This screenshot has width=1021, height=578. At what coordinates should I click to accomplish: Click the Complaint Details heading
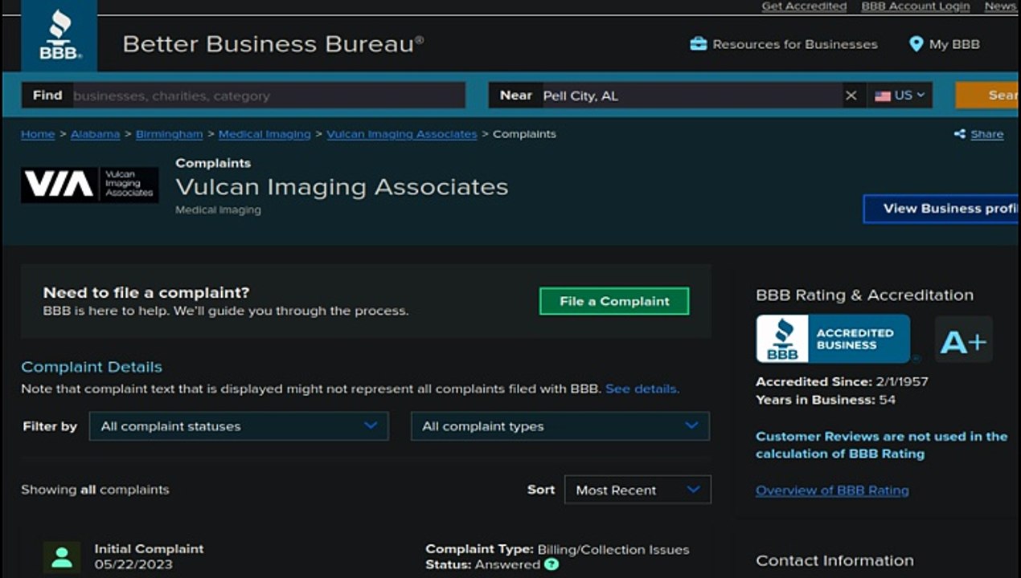[x=92, y=367]
